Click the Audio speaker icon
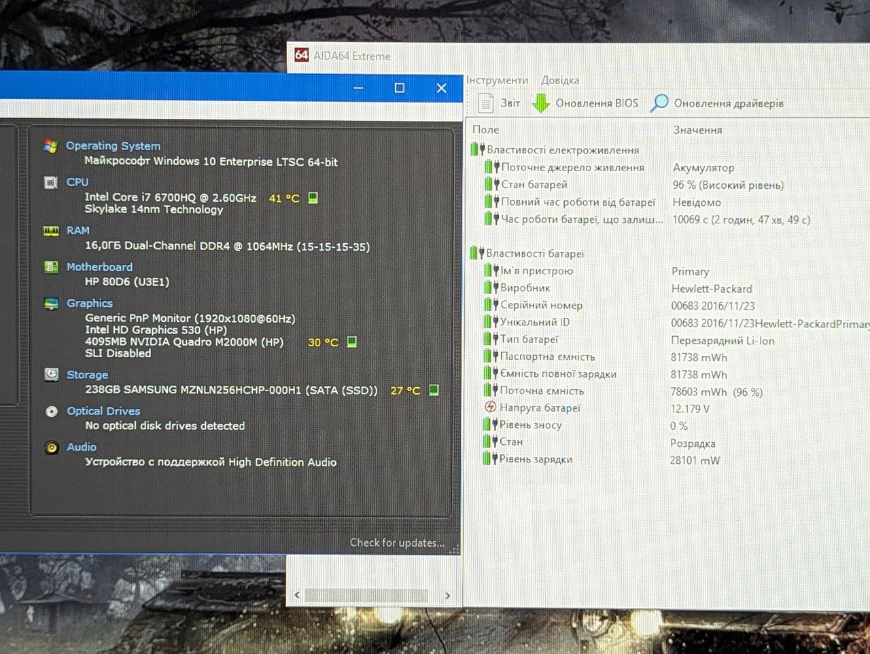The height and width of the screenshot is (654, 870). click(x=52, y=448)
